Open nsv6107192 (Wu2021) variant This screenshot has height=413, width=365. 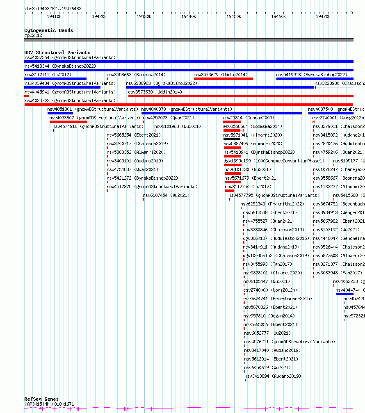336,230
